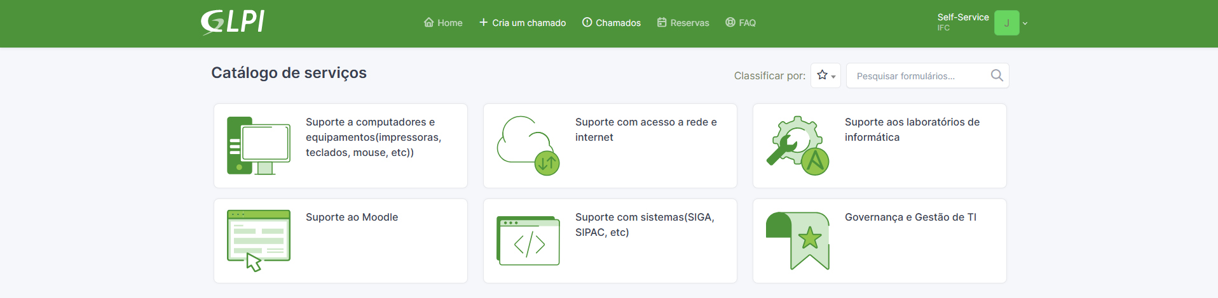Open Suporte ao Moodle form

point(341,241)
